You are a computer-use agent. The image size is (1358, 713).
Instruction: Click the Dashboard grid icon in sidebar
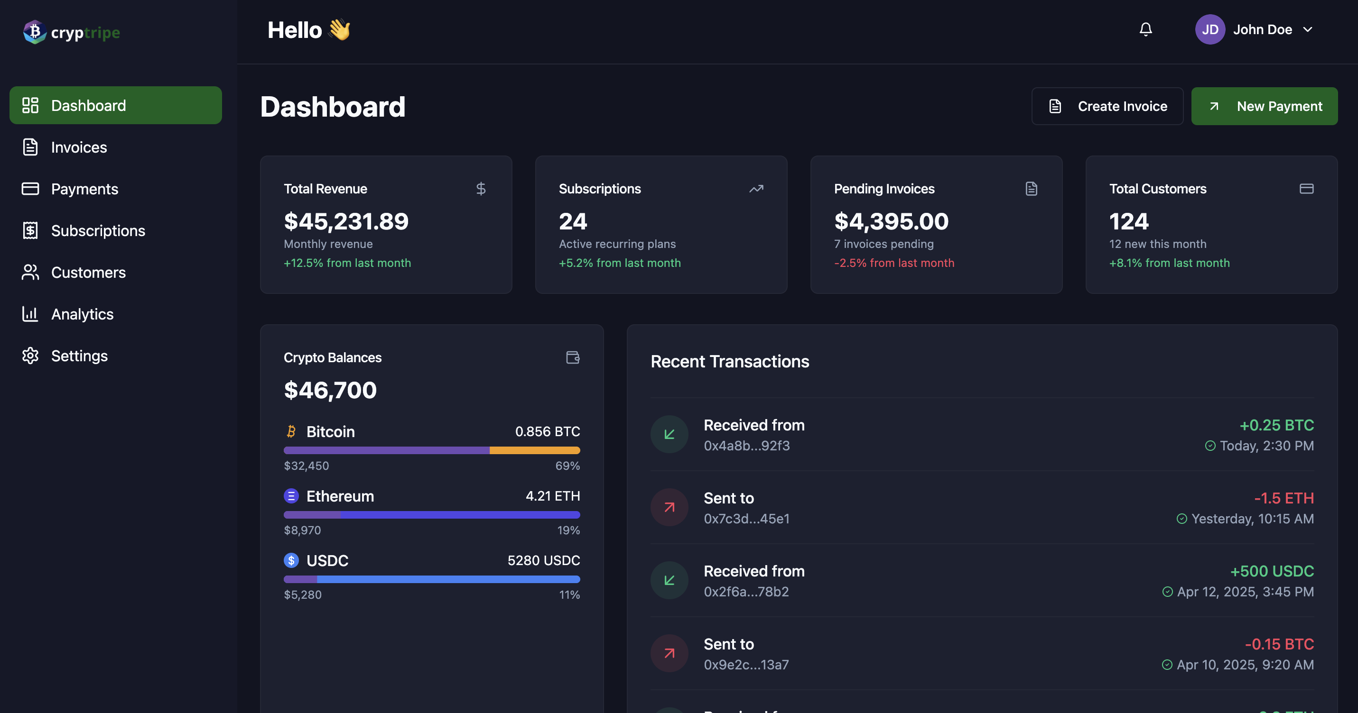30,105
